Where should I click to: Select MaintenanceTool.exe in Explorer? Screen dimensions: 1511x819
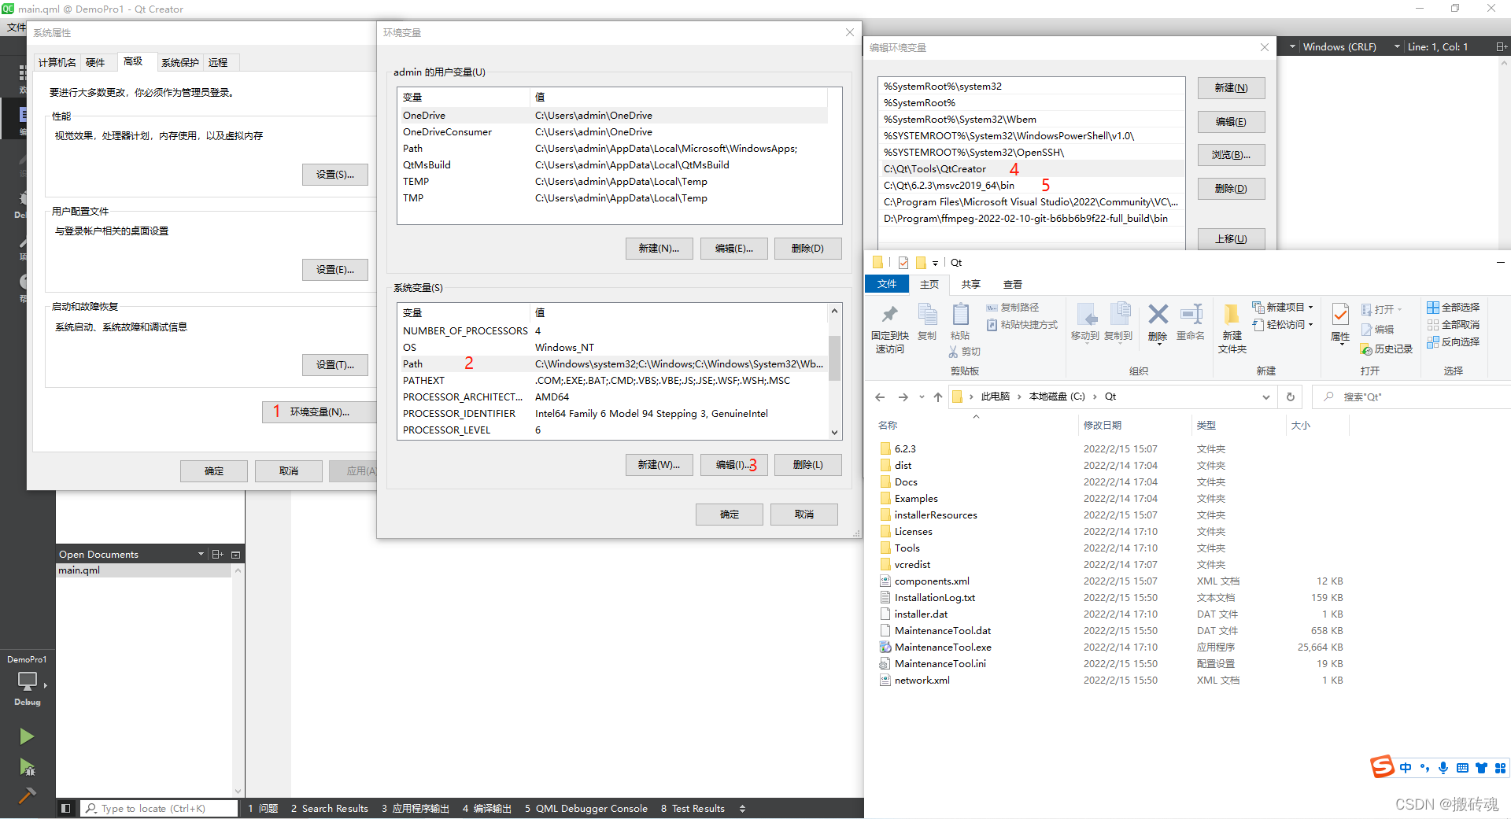(943, 647)
